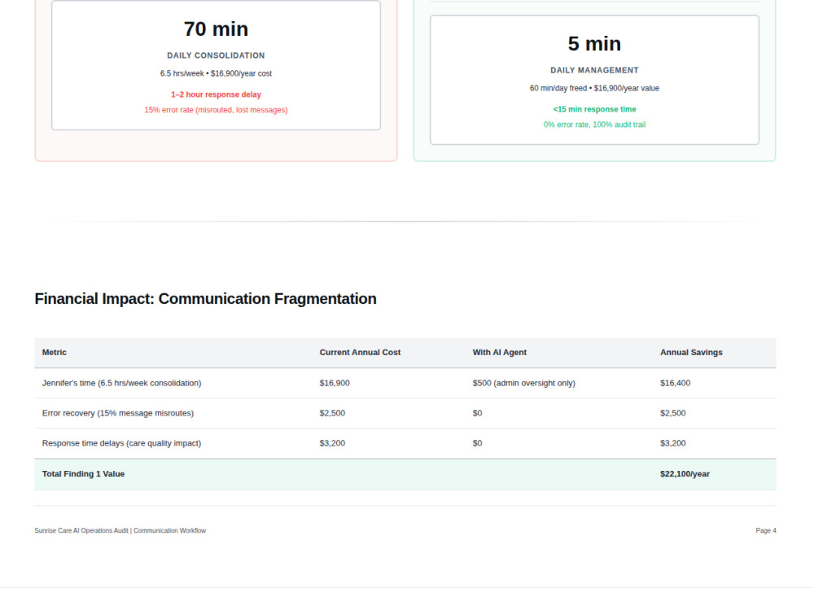Click '$500 (admin oversight only)' cell
Screen dimensions: 814x611
523,383
